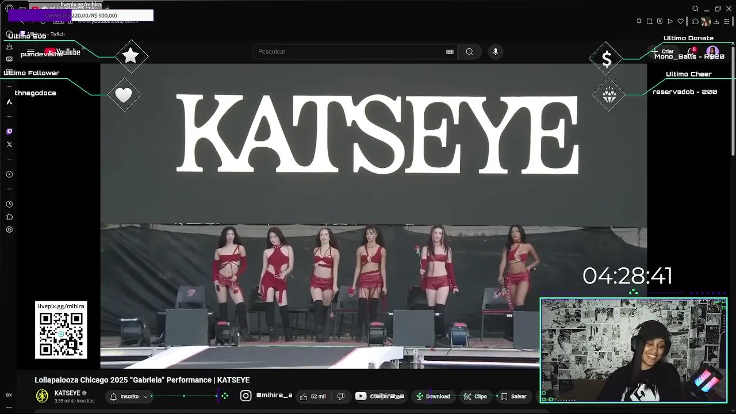
Task: Open Aria AI in the sidebar
Action: click(x=9, y=102)
